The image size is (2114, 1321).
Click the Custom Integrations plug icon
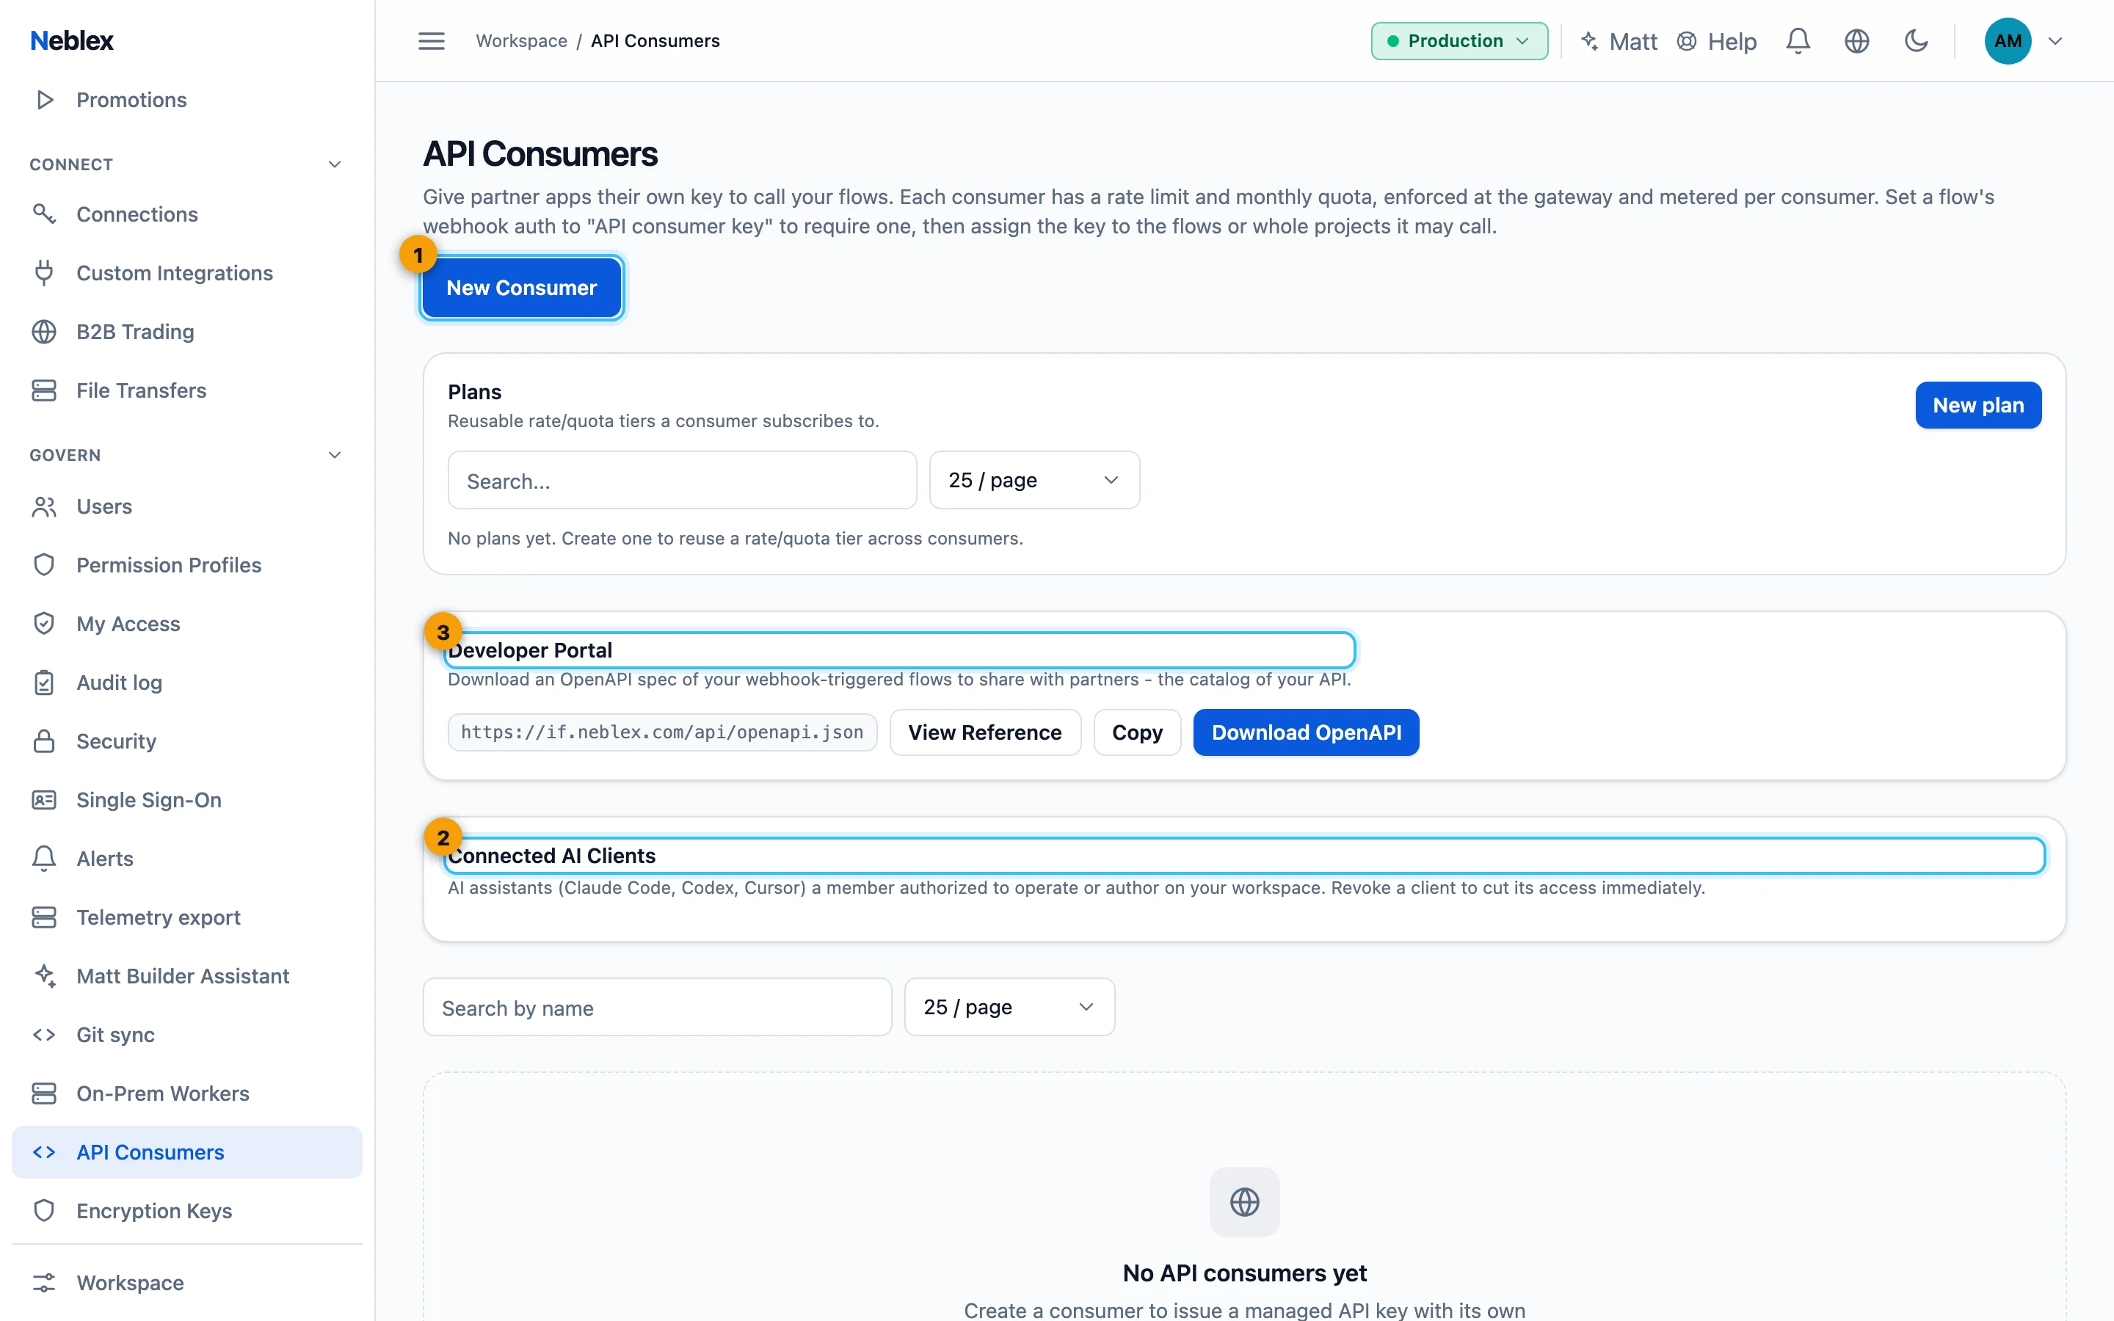(x=45, y=272)
